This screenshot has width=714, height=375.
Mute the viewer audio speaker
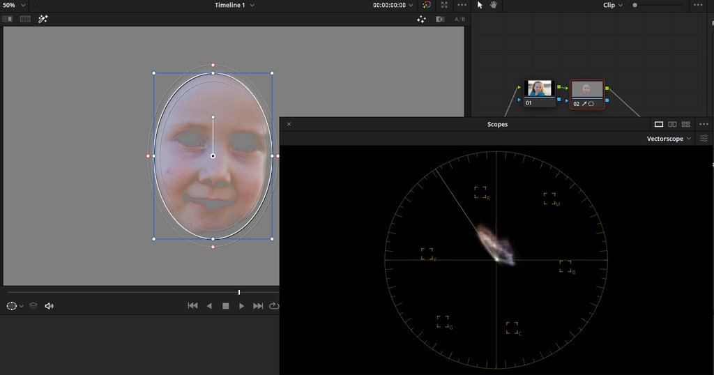pos(50,306)
